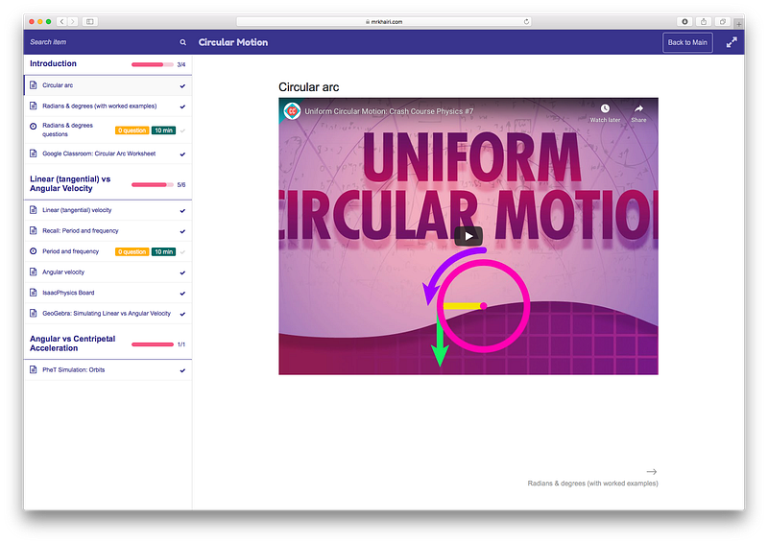Click the Introduction progress bar
The height and width of the screenshot is (544, 768).
pos(153,64)
